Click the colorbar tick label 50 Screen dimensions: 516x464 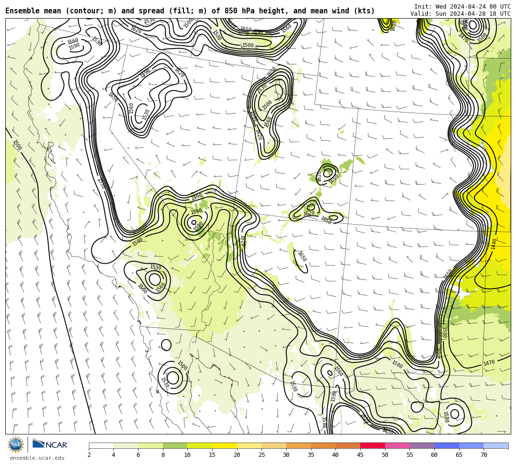pos(385,455)
